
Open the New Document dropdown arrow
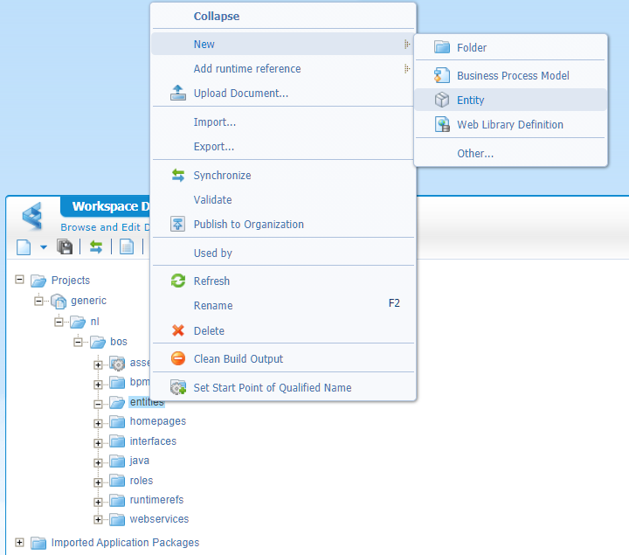pos(44,247)
